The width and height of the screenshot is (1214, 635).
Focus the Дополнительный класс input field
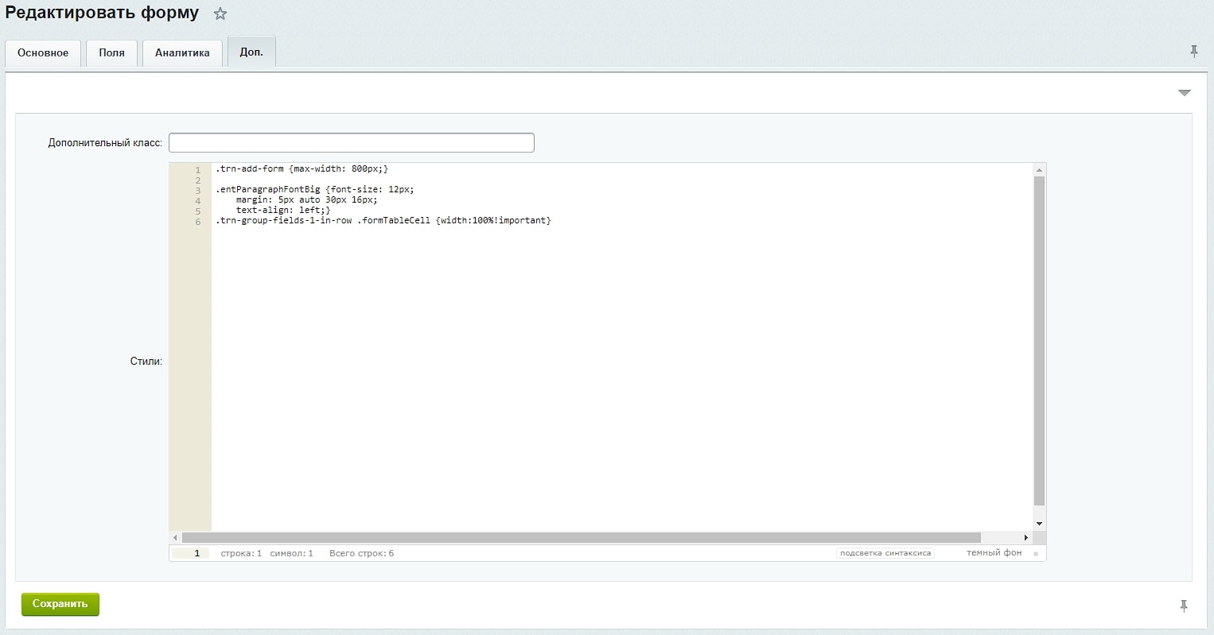351,143
